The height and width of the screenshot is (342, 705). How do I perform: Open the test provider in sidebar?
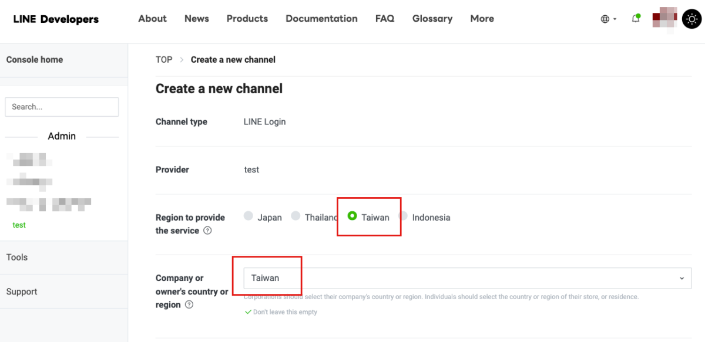19,225
